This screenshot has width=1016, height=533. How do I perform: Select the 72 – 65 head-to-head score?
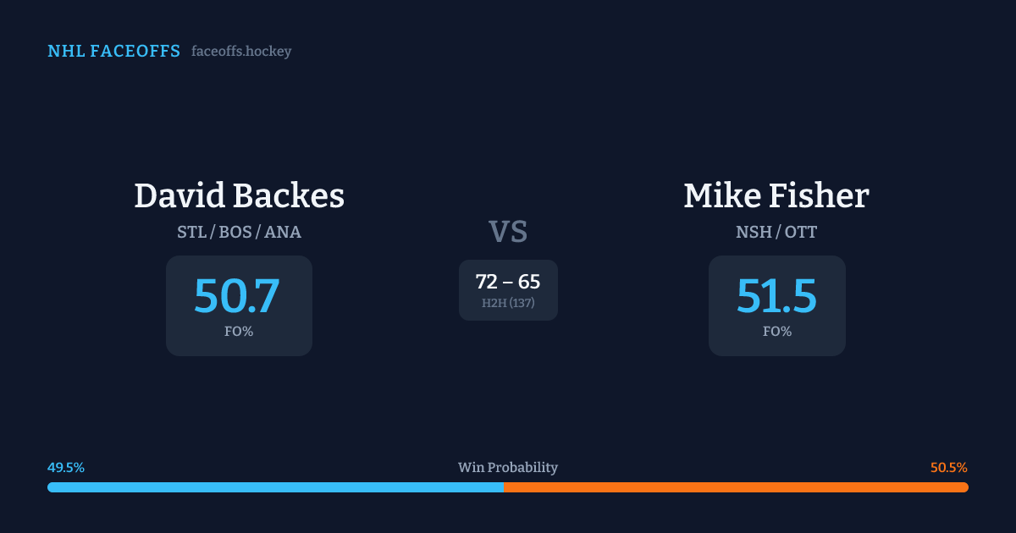click(508, 282)
